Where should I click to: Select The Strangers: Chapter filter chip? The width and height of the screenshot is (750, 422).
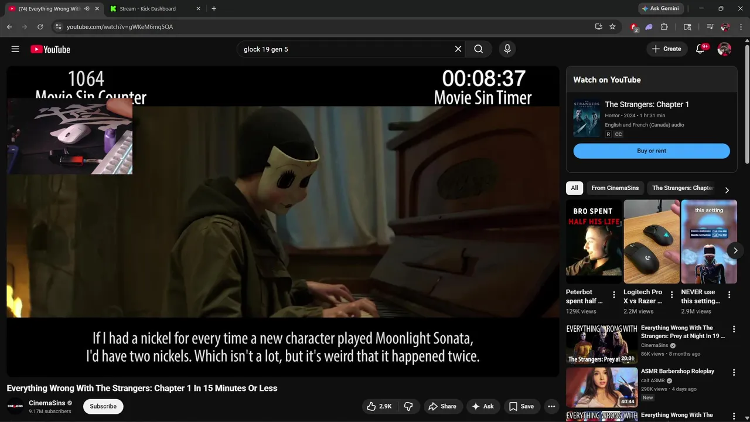click(683, 188)
